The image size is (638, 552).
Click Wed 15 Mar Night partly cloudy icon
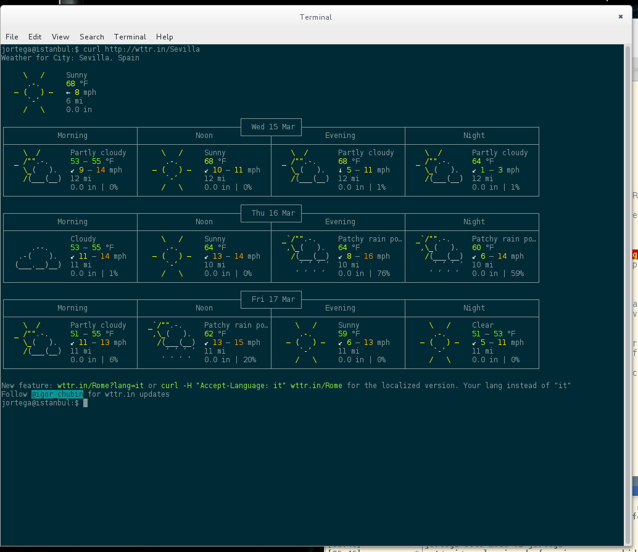click(x=439, y=166)
